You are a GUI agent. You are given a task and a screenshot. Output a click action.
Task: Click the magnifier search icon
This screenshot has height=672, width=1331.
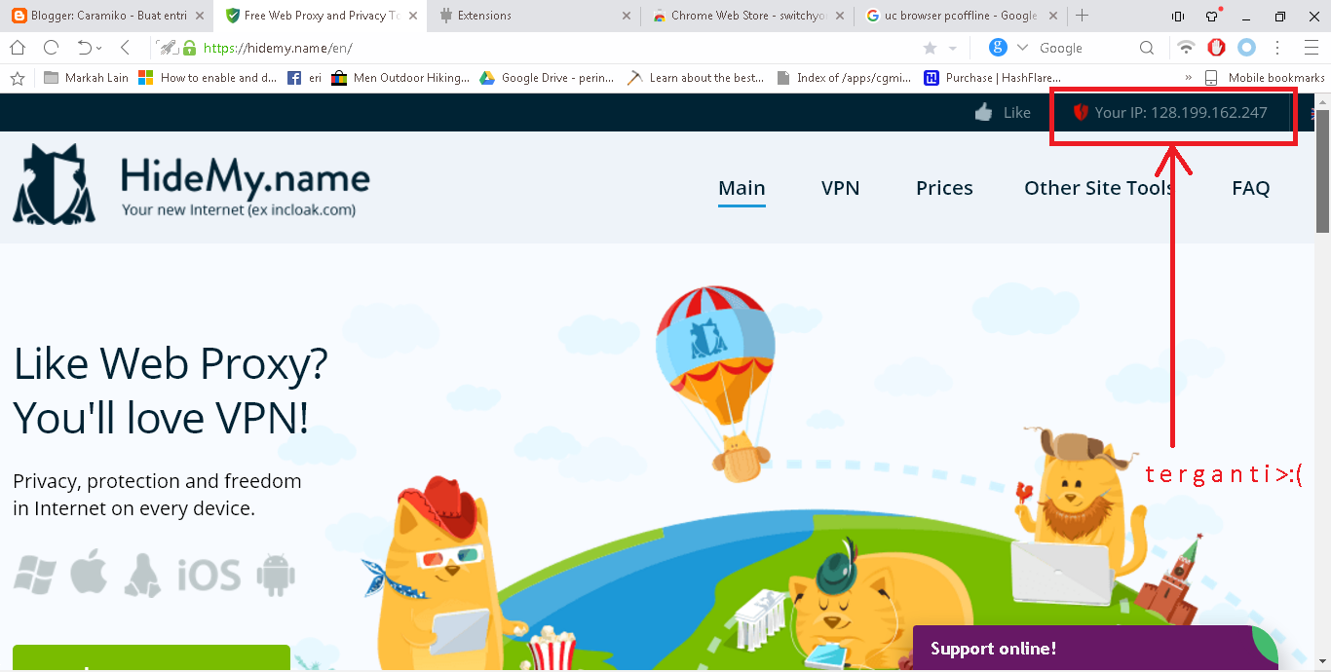(1147, 48)
